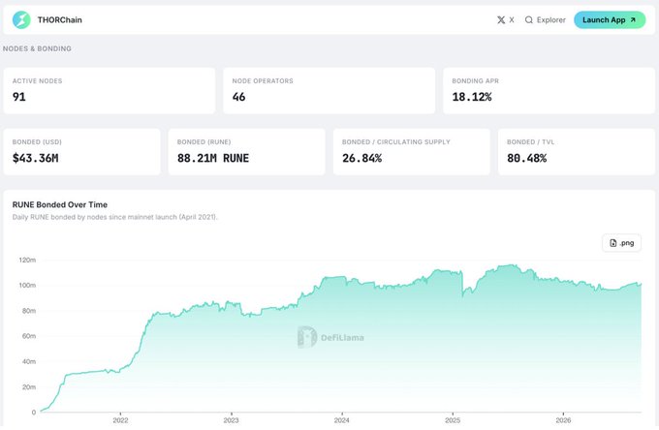Click the ACTIVE NODES label
The width and height of the screenshot is (659, 430).
(37, 81)
